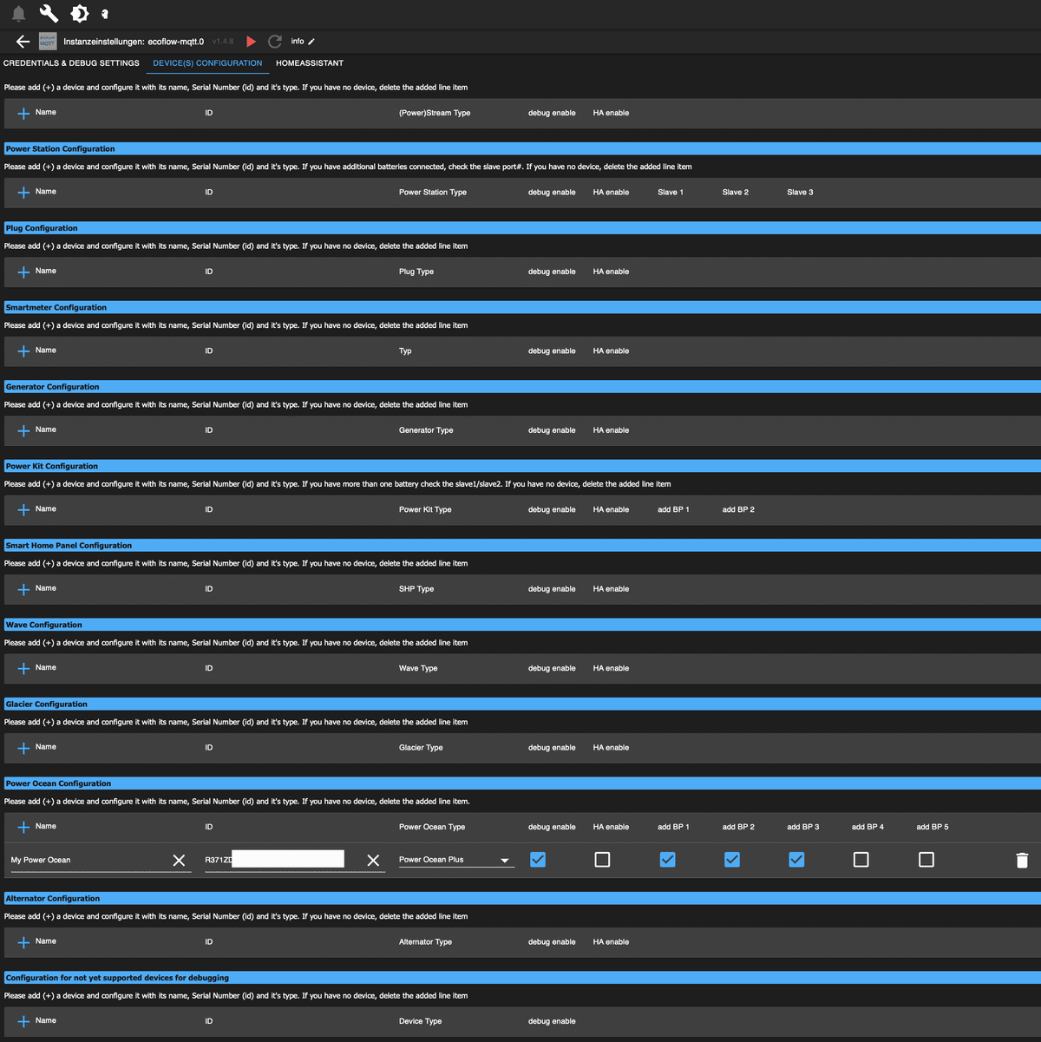Click the Wave Configuration header
This screenshot has width=1041, height=1042.
522,625
